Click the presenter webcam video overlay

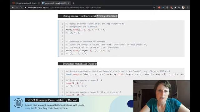coord(162,96)
